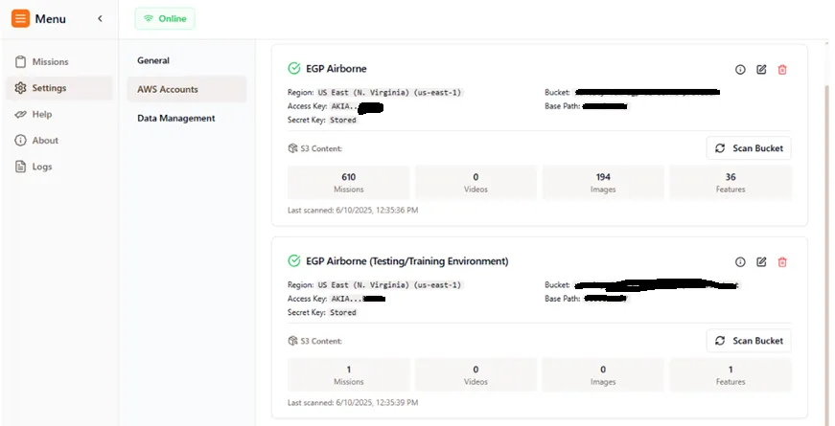Collapse the sidebar with the chevron arrow
Image resolution: width=835 pixels, height=426 pixels.
click(x=101, y=19)
